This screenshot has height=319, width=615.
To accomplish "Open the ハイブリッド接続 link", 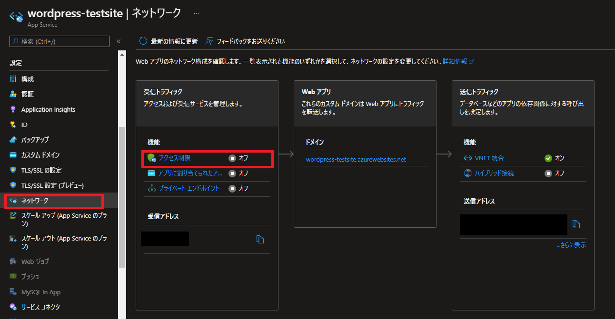I will [495, 173].
